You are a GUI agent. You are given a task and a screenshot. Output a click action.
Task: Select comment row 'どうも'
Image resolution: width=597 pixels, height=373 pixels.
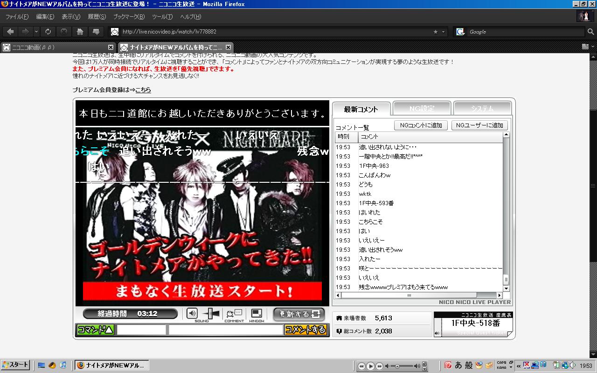(x=419, y=185)
